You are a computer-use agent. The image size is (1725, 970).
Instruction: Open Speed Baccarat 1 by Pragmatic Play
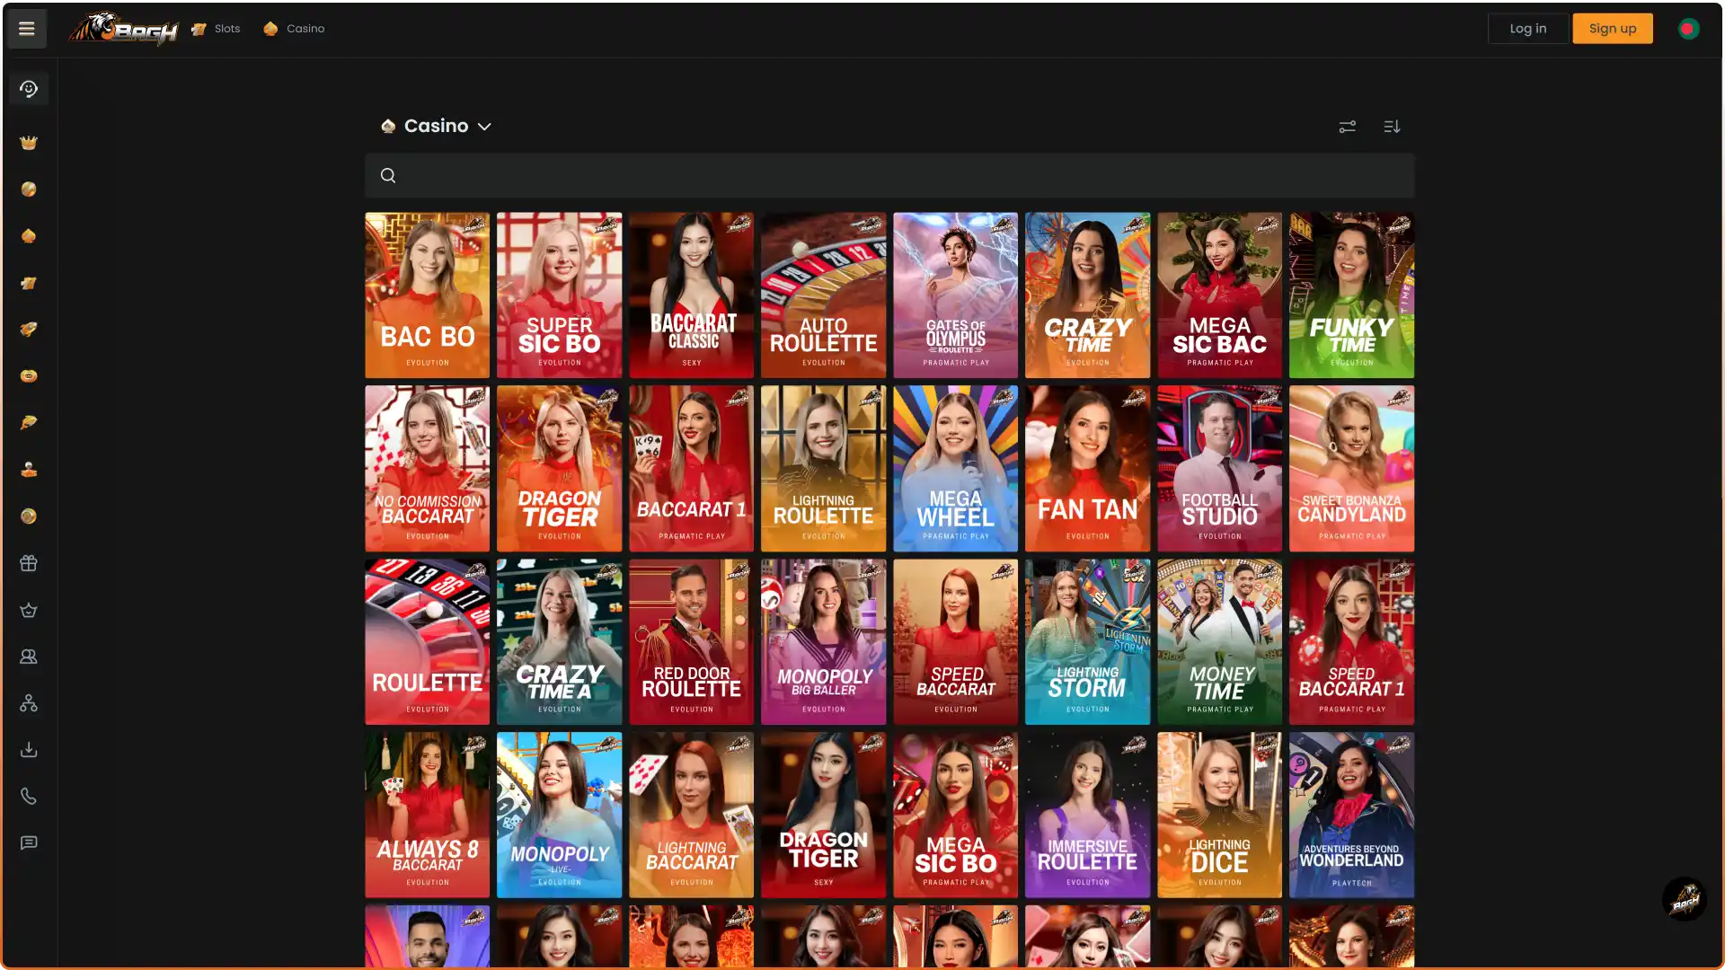click(1352, 642)
